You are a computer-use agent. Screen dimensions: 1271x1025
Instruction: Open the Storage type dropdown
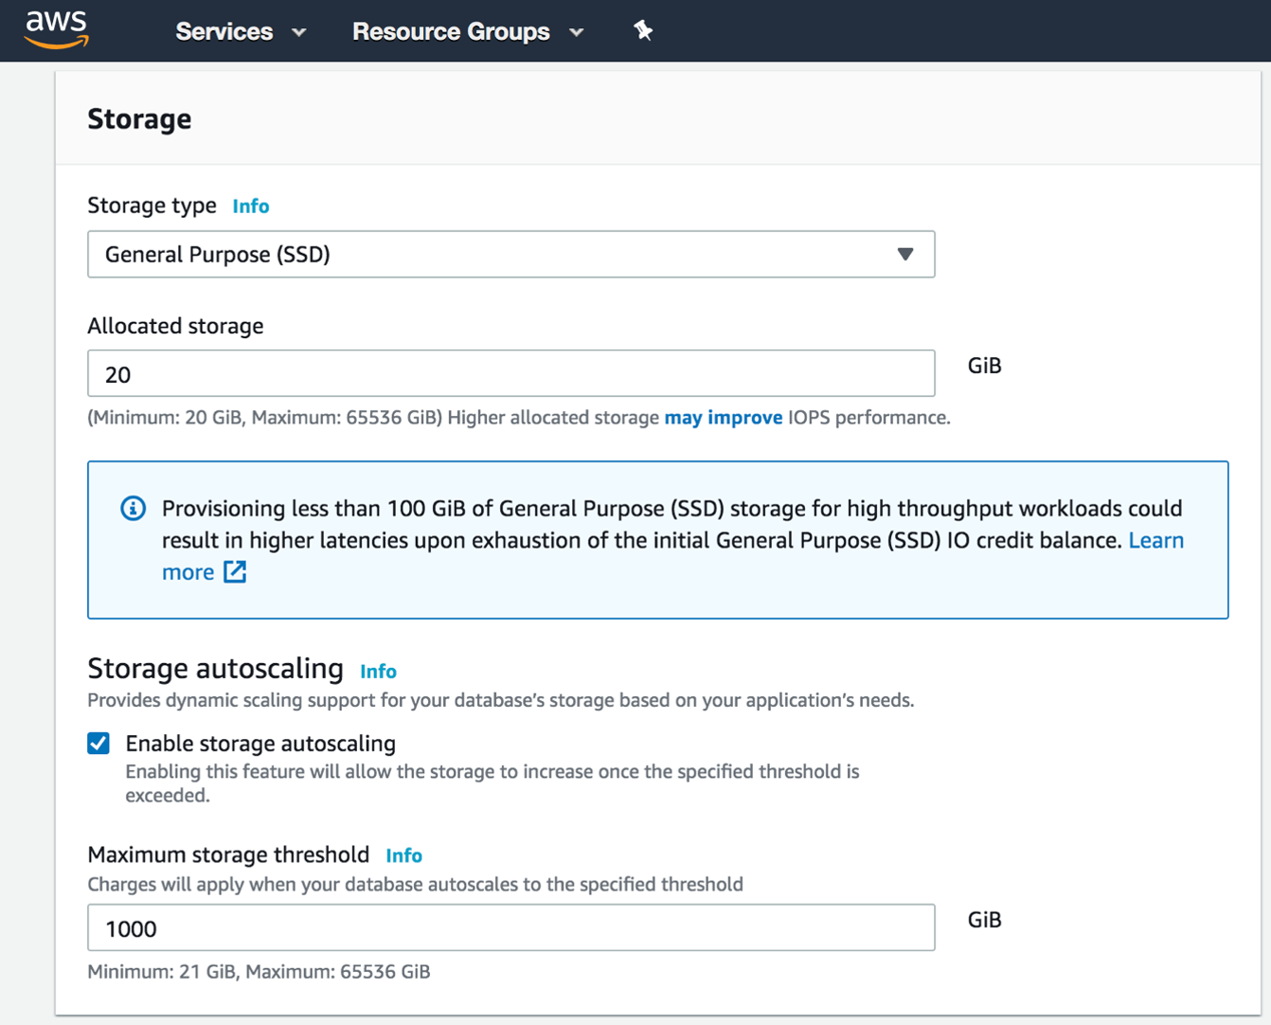[511, 254]
